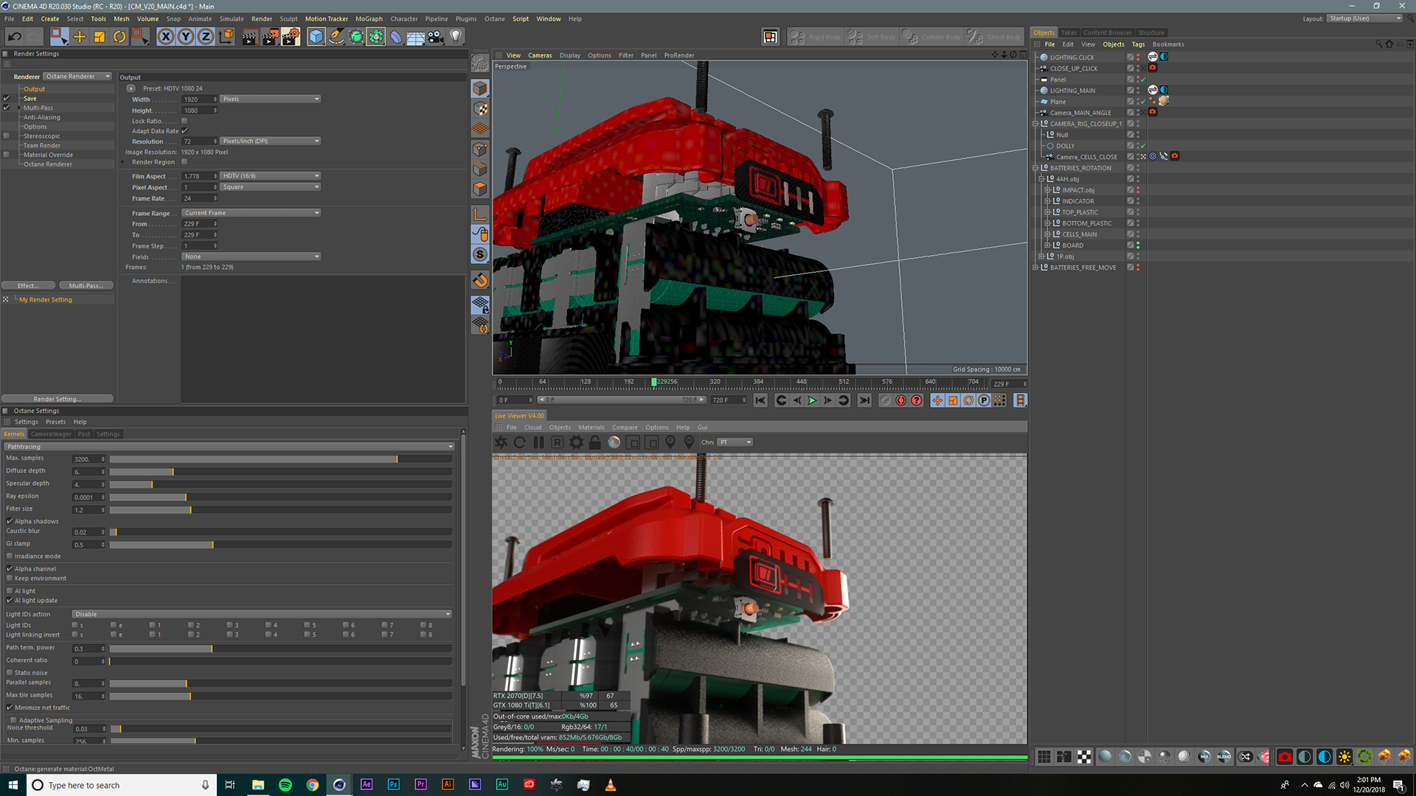Open the MoGraph menu
This screenshot has width=1416, height=796.
[x=369, y=19]
